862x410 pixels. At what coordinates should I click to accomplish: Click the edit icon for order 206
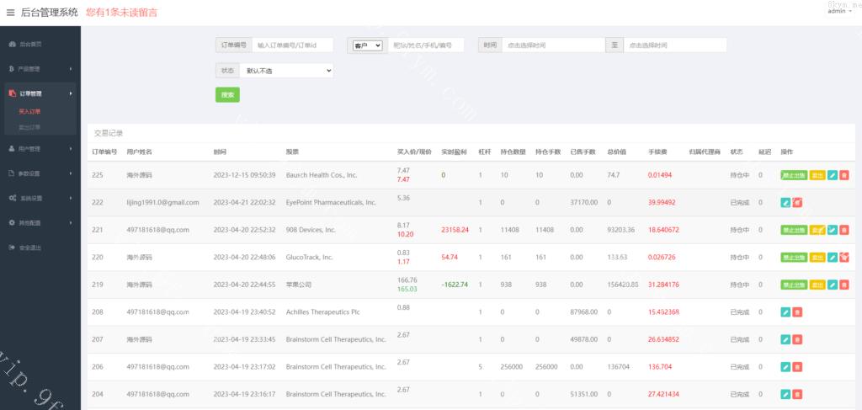(785, 367)
